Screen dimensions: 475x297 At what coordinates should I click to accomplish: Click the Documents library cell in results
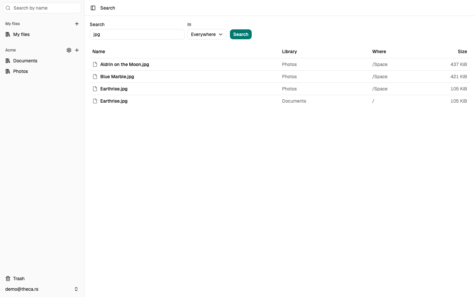pyautogui.click(x=294, y=101)
